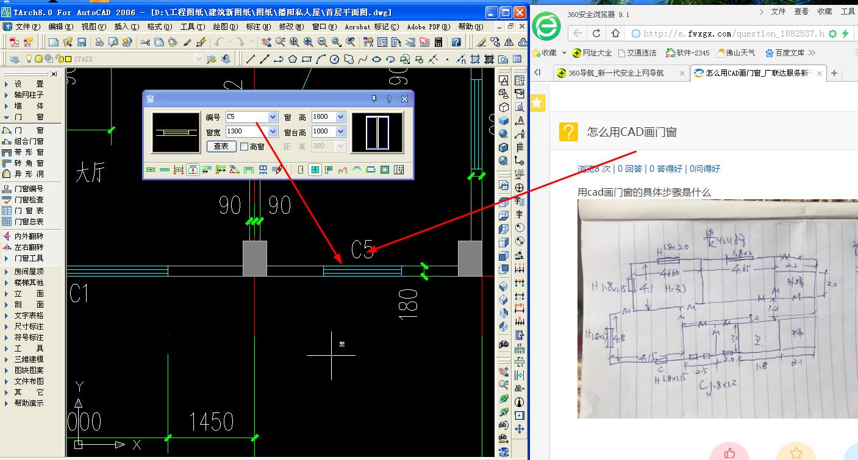Viewport: 858px width, 460px height.
Task: Select the insert window icon in dialog
Action: [315, 169]
